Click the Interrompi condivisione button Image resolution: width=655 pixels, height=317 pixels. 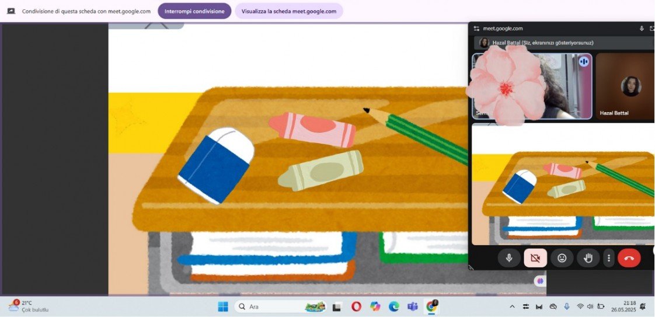(x=194, y=11)
